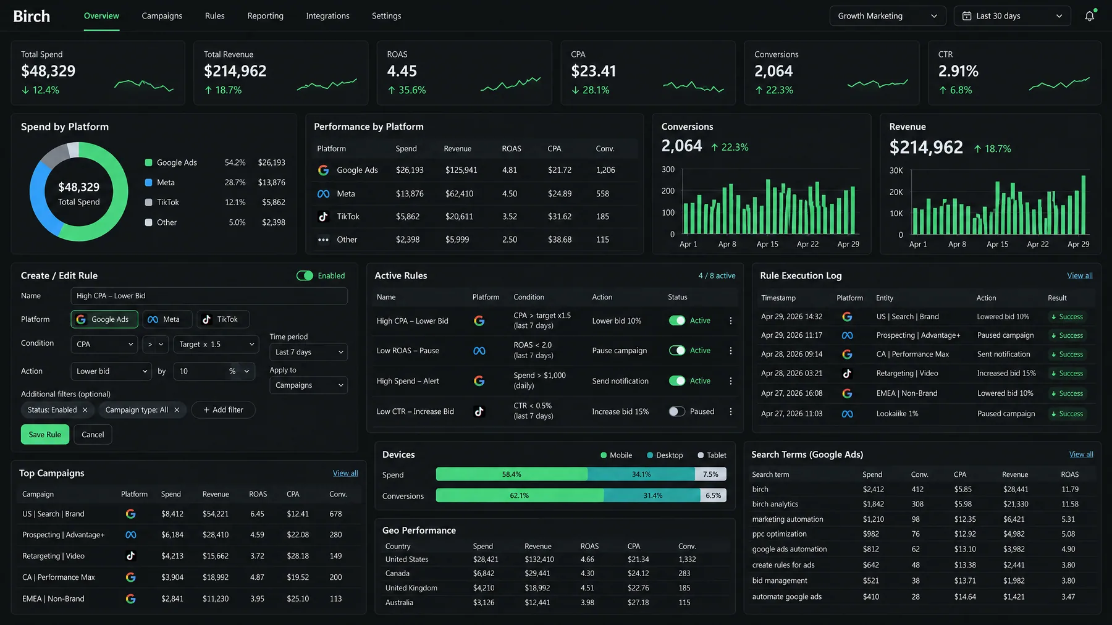Viewport: 1112px width, 625px height.
Task: Click TikTok icon in Retargeting | Video campaign row
Action: (130, 556)
